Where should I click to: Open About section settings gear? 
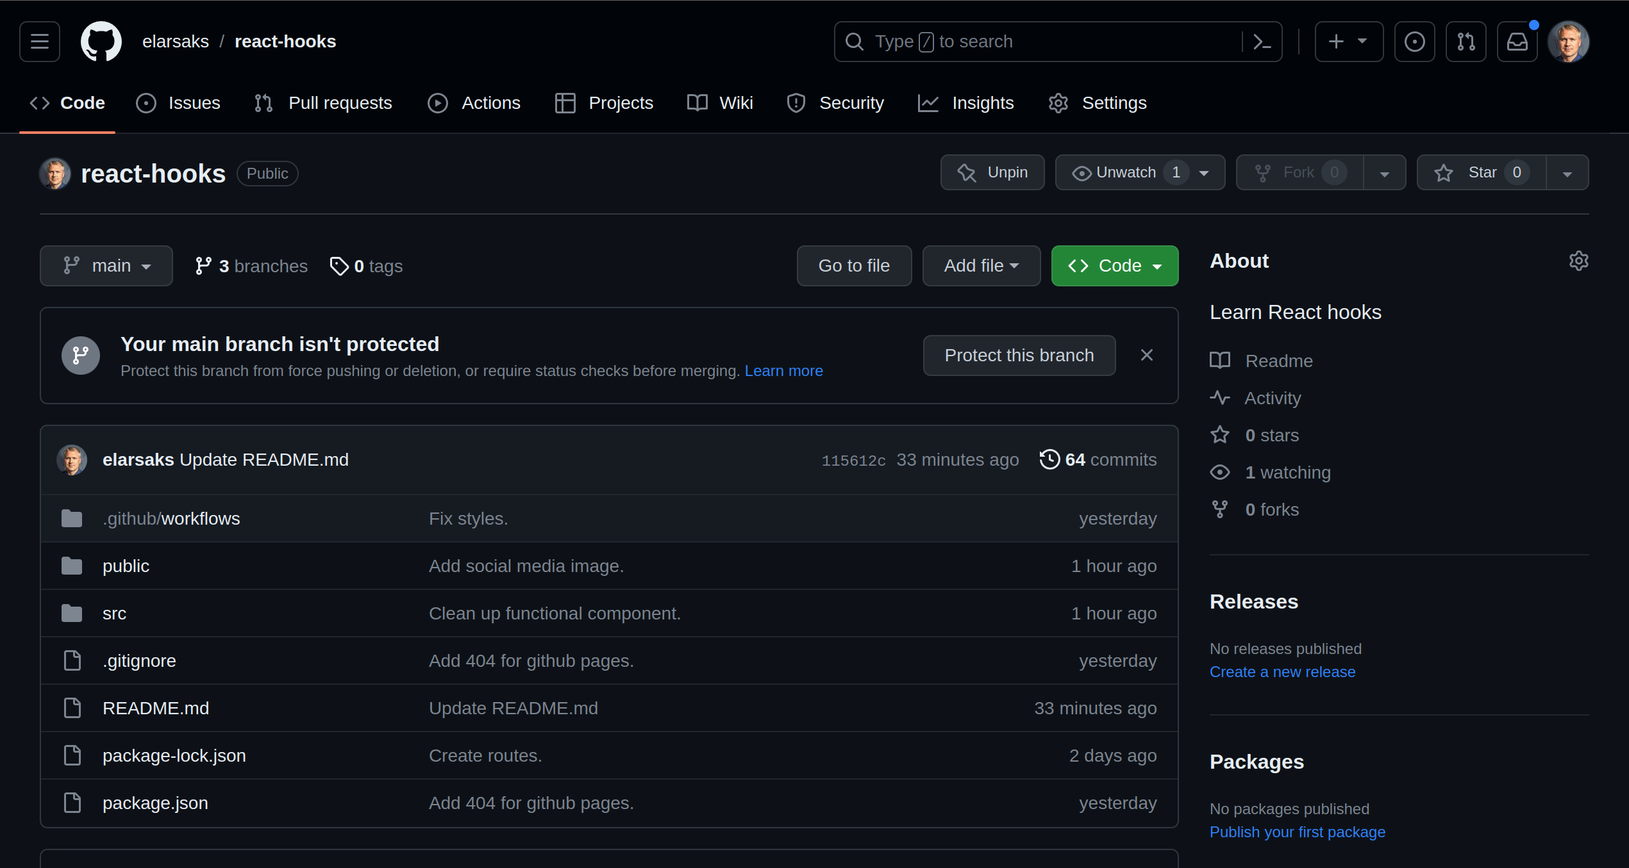[1579, 261]
